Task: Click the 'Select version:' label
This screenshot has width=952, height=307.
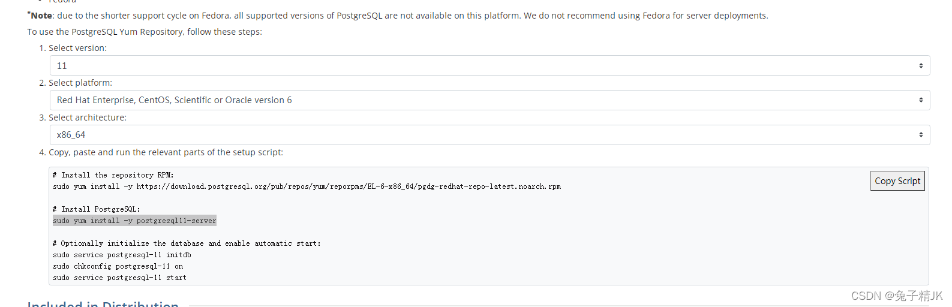Action: pos(77,48)
